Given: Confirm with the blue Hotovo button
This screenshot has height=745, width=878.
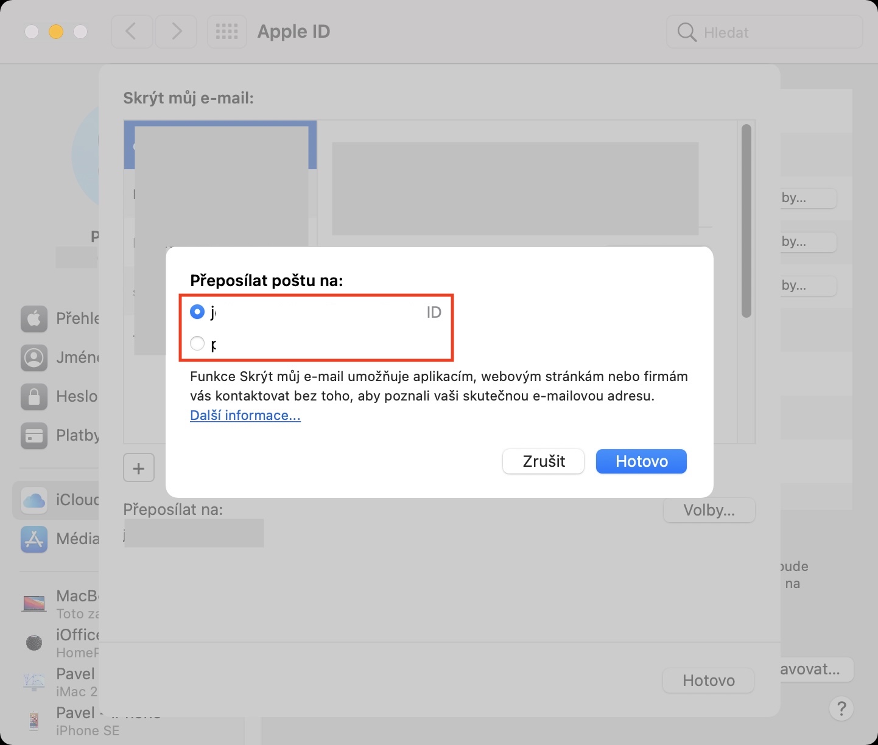Looking at the screenshot, I should click(x=641, y=461).
